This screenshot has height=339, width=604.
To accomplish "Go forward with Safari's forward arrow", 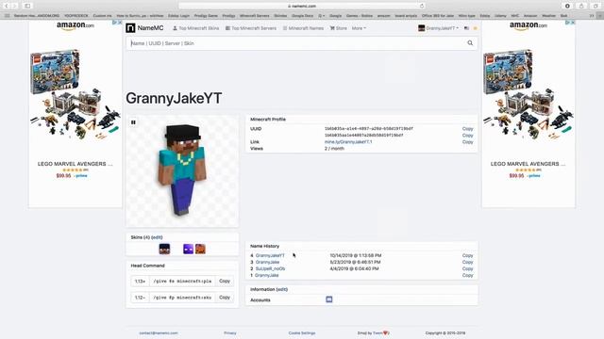I will (14, 6).
